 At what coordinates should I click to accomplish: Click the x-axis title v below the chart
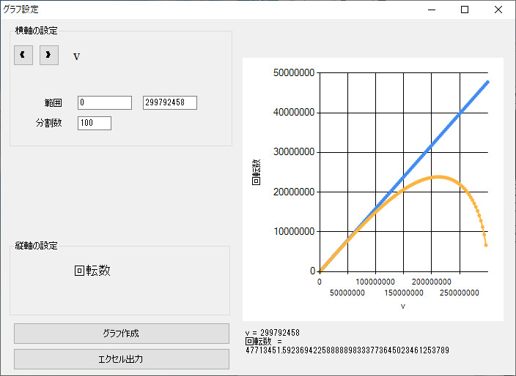[x=402, y=306]
